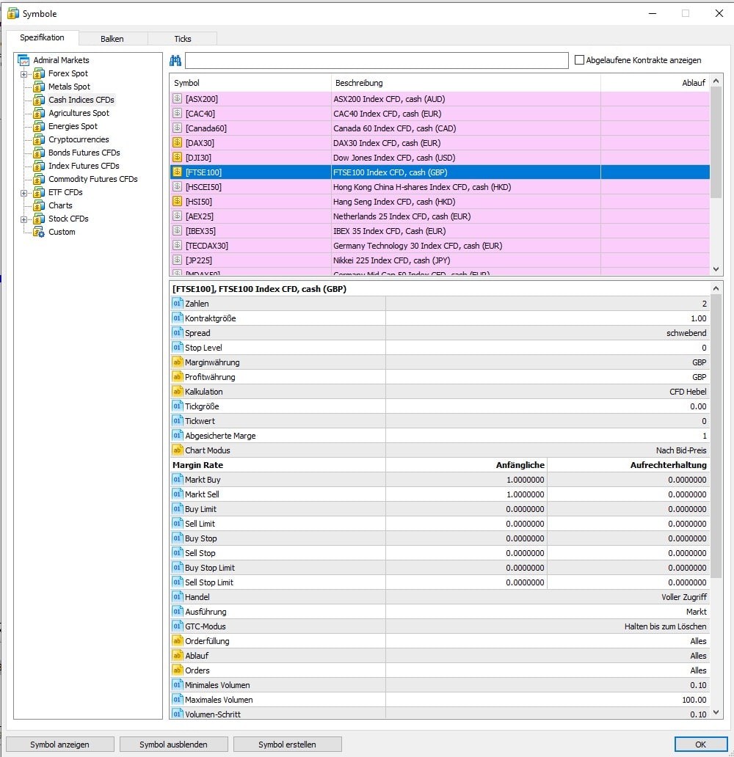The height and width of the screenshot is (757, 734).
Task: Click the Zahlen property icon
Action: [178, 303]
